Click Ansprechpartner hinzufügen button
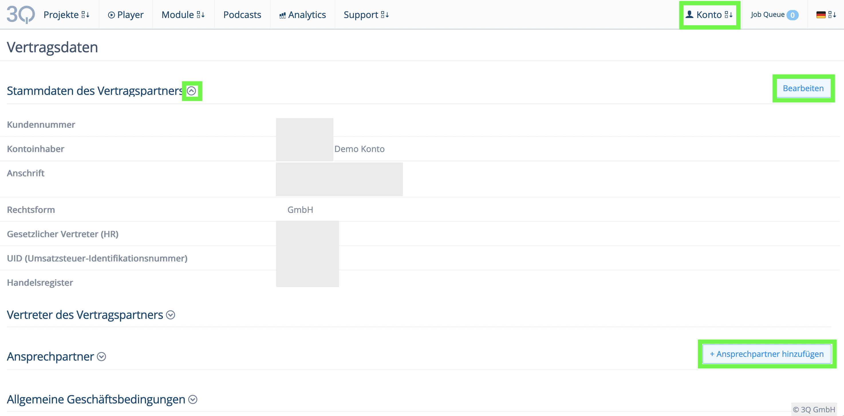 767,354
